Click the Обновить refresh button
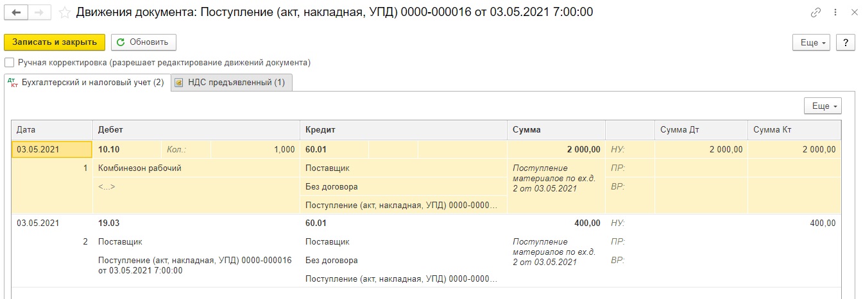Screen dimensions: 863x299 point(144,42)
